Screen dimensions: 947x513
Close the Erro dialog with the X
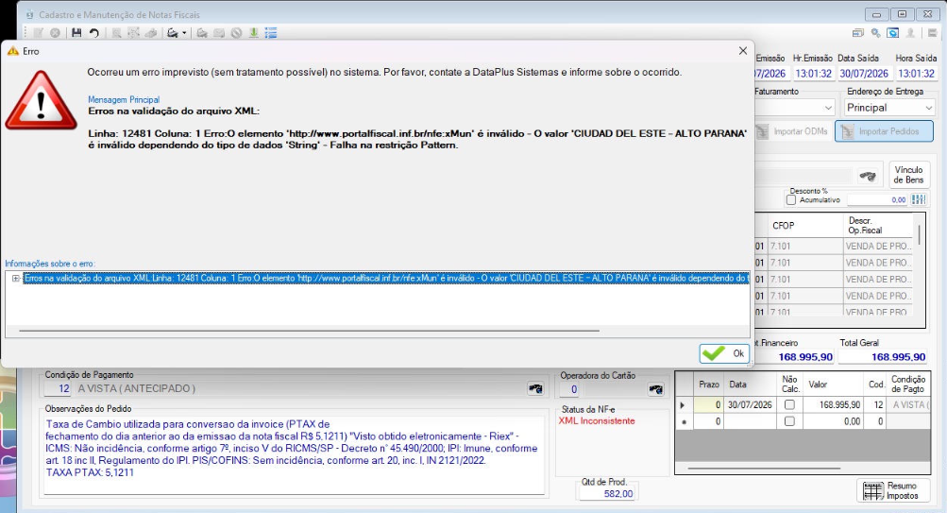point(743,51)
